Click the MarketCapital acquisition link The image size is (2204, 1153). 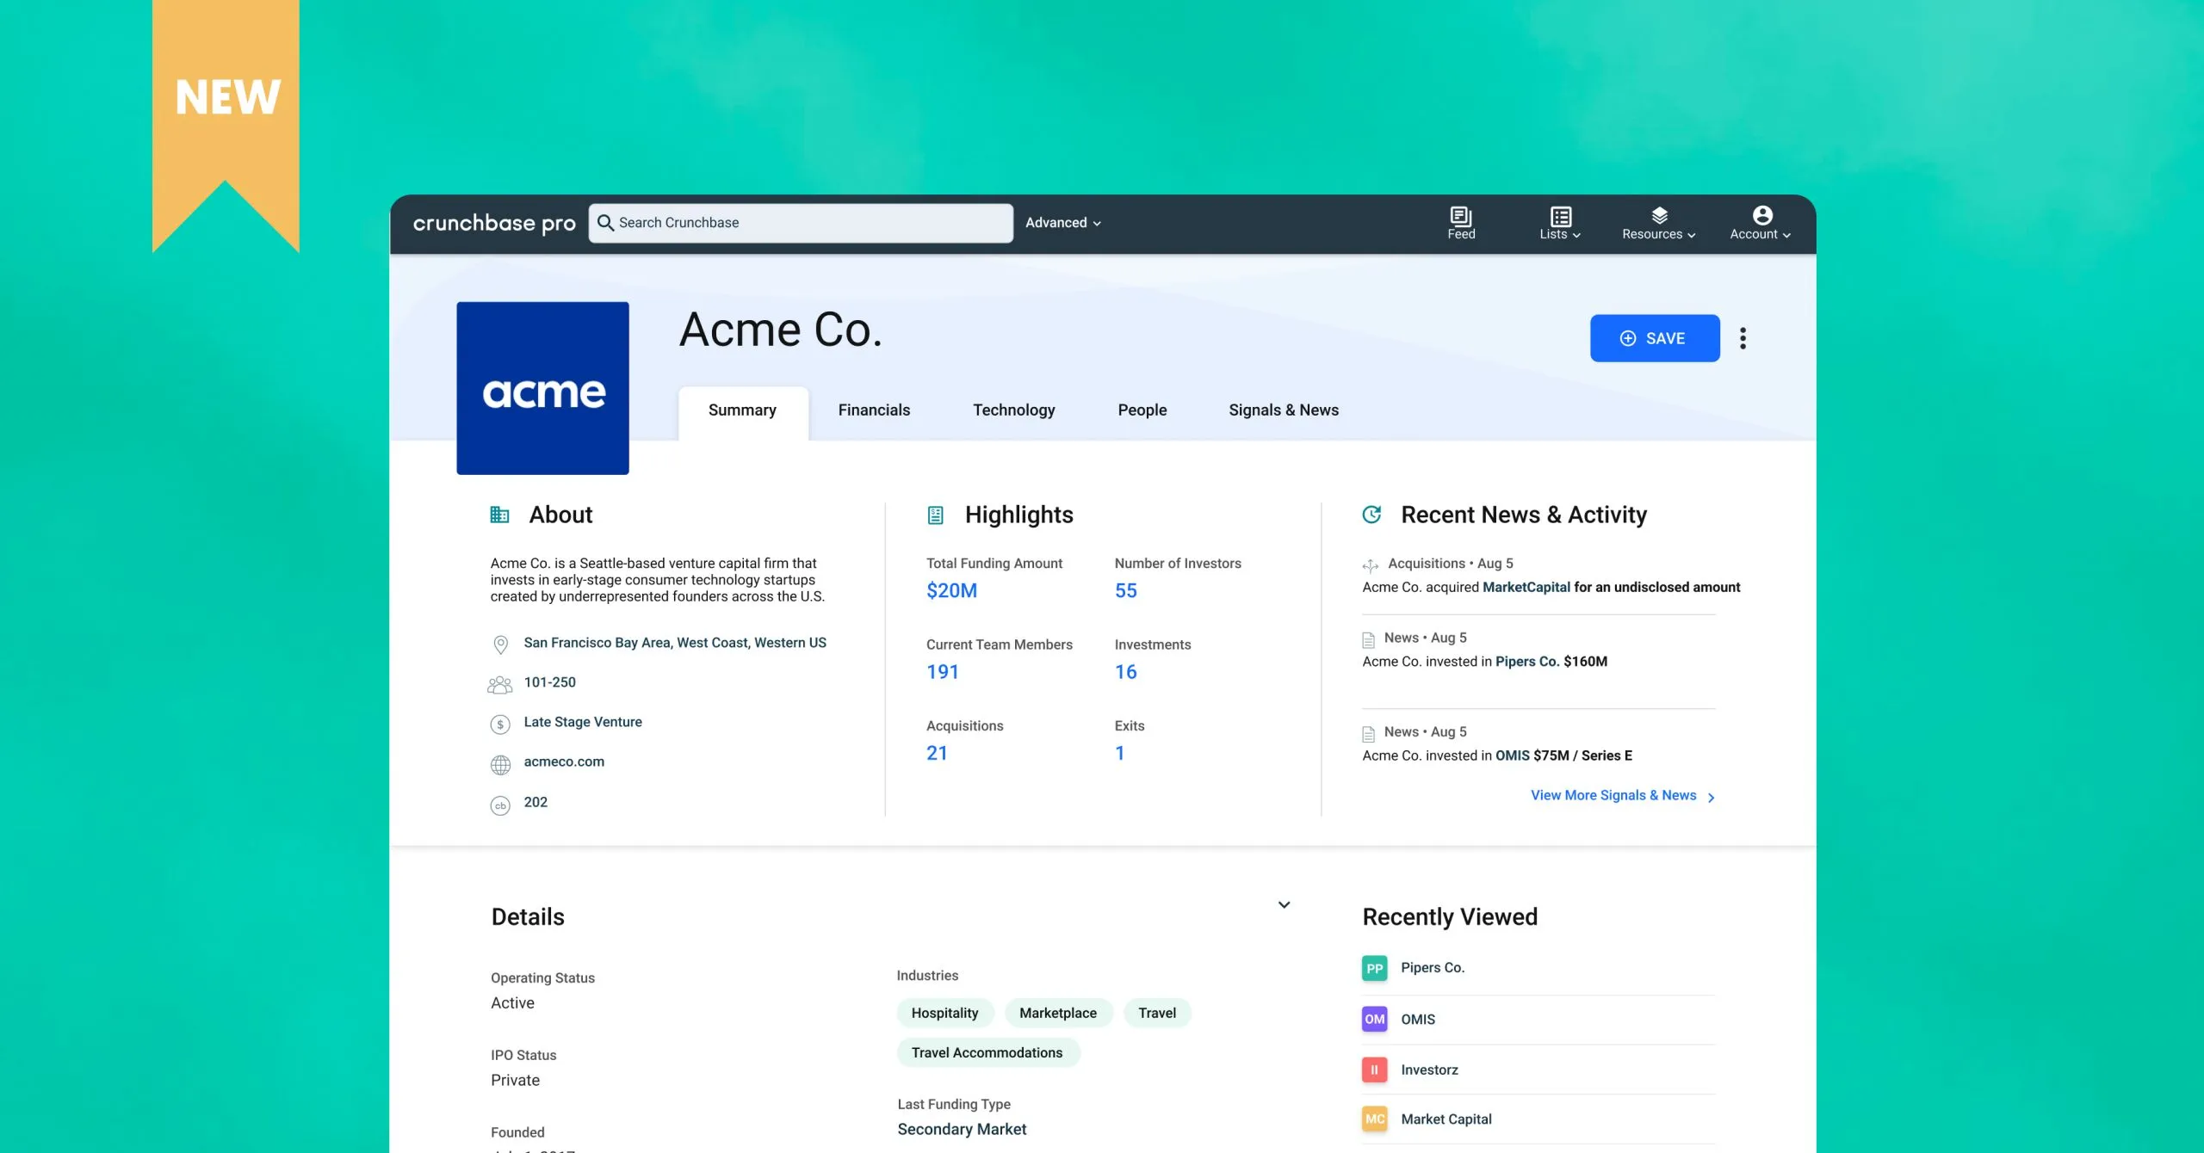pyautogui.click(x=1526, y=587)
